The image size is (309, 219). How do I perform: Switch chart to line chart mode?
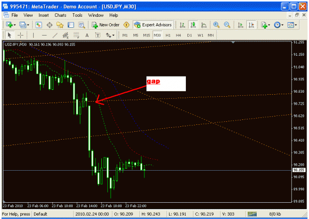[x=204, y=25]
